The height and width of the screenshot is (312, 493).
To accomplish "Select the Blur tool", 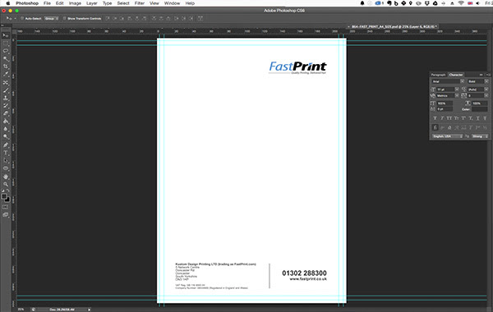I will [6, 129].
